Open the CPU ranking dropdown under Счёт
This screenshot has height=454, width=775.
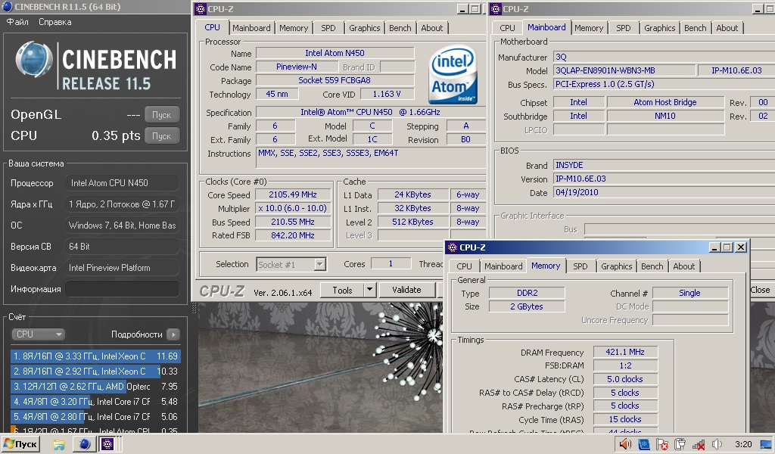click(x=38, y=334)
